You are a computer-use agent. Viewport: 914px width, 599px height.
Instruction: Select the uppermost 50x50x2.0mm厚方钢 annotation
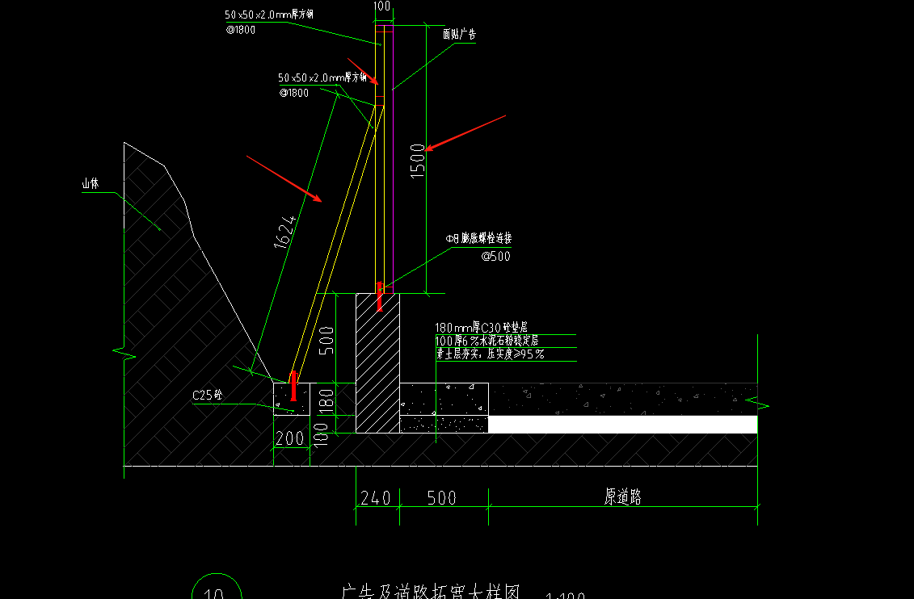269,15
